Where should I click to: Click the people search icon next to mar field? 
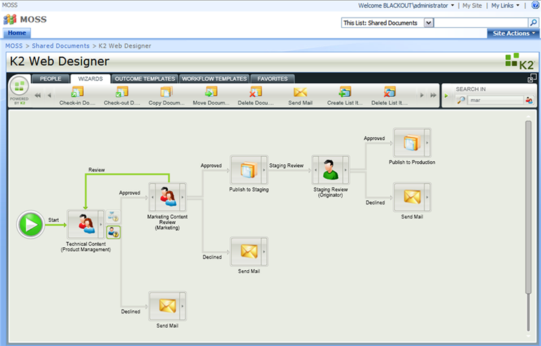(529, 100)
